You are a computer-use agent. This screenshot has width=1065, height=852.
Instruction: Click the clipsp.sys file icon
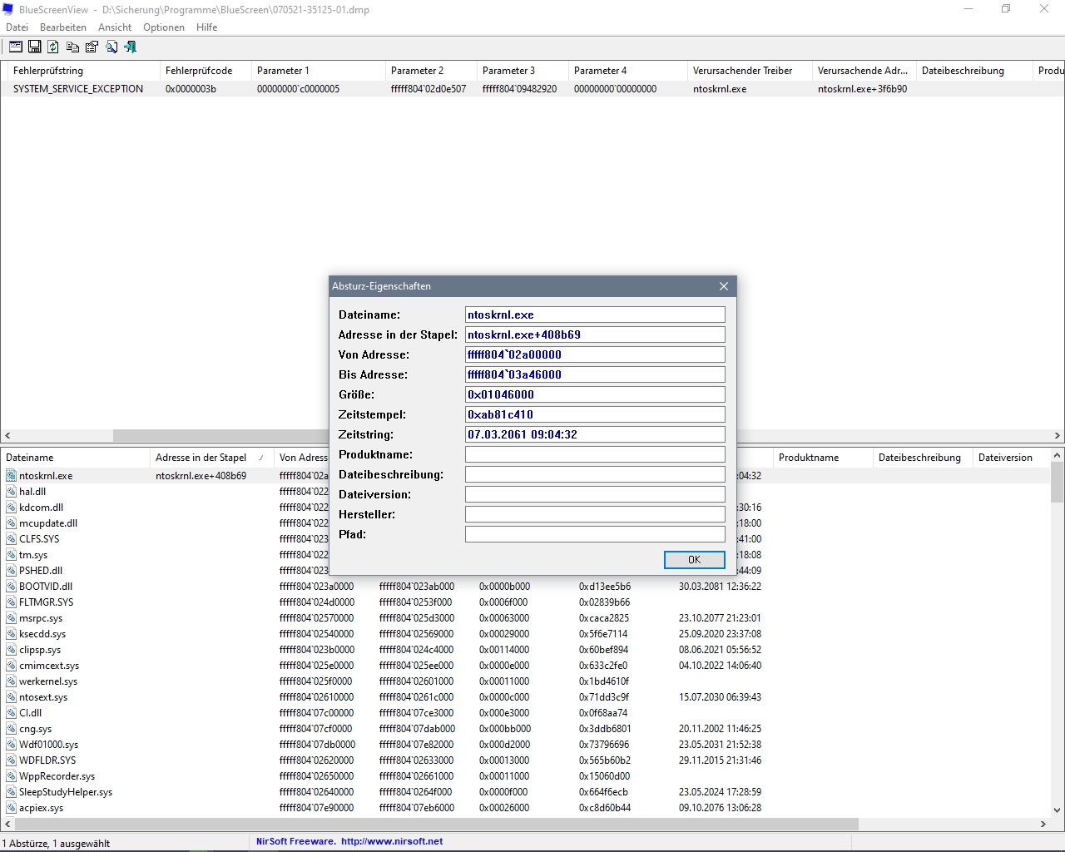click(12, 650)
